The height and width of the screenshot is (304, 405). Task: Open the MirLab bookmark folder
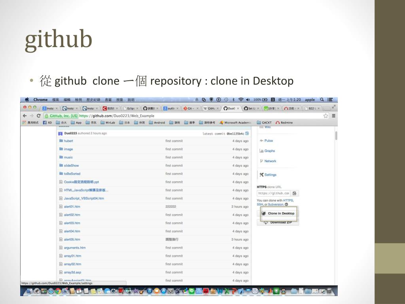(x=108, y=123)
